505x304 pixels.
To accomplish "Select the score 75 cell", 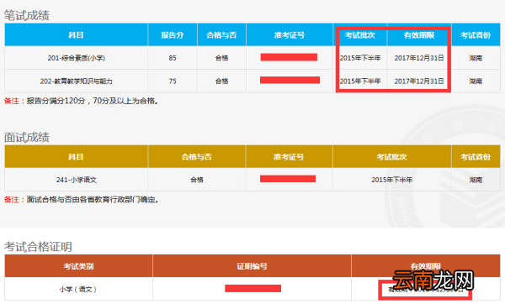I will (x=173, y=81).
